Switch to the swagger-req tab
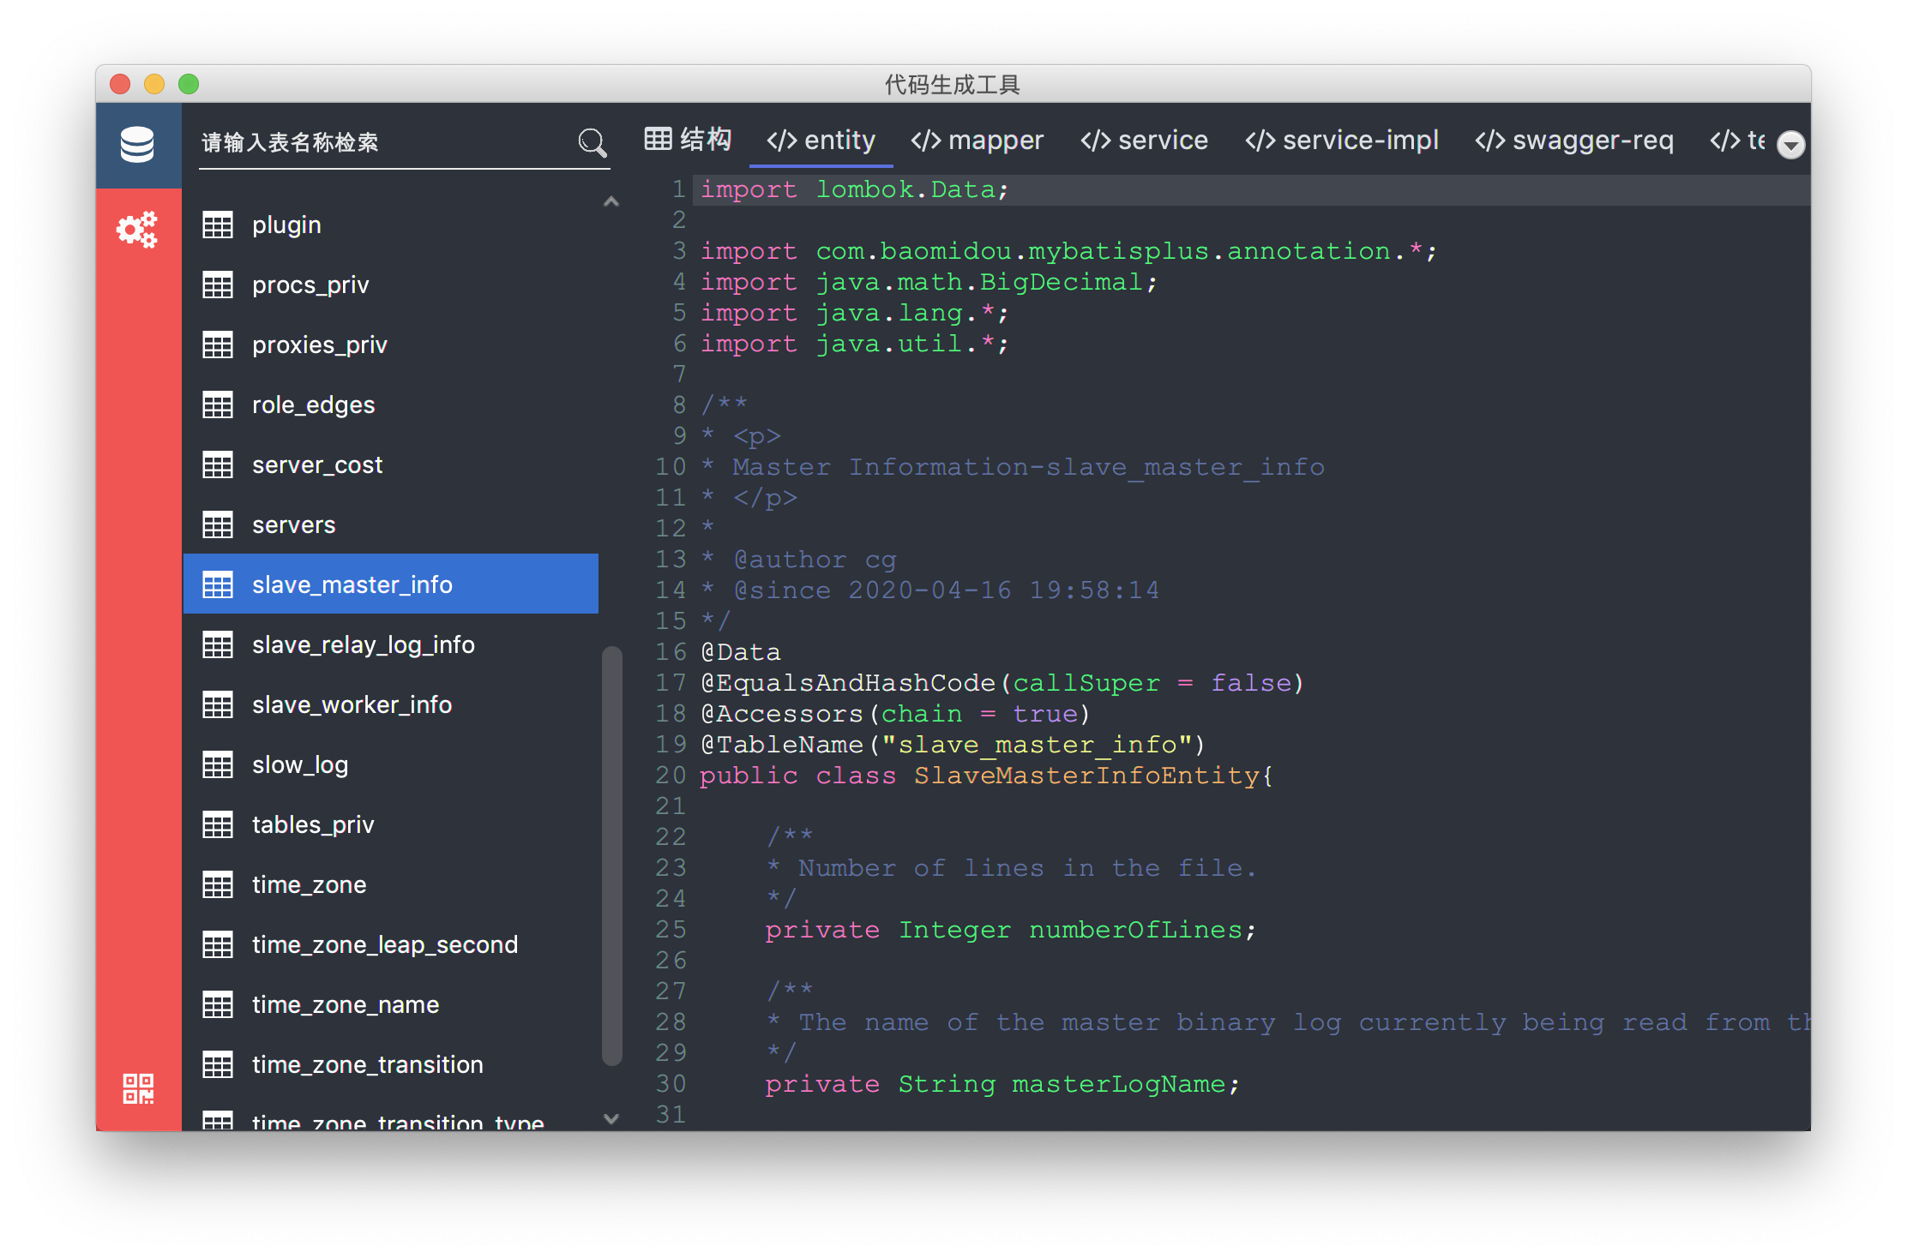Image resolution: width=1907 pixels, height=1258 pixels. pos(1573,141)
